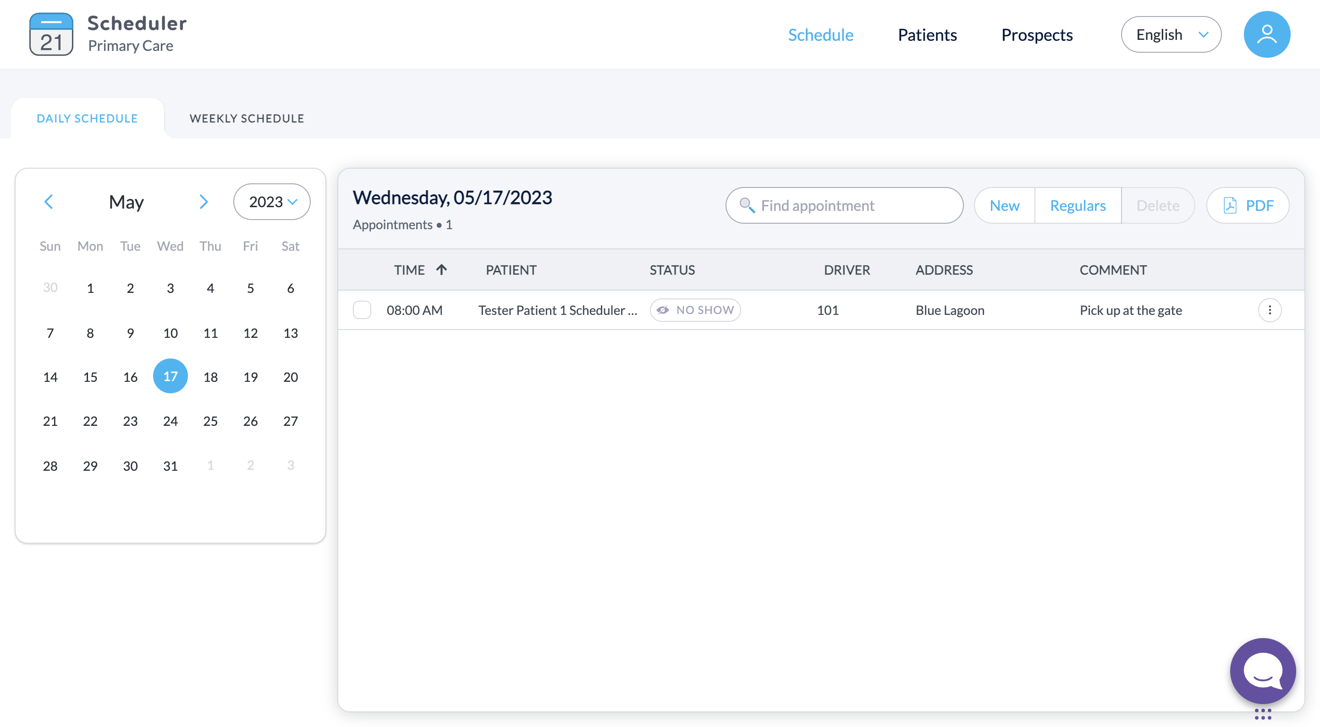Click the user profile avatar icon
The height and width of the screenshot is (727, 1320).
click(1266, 34)
